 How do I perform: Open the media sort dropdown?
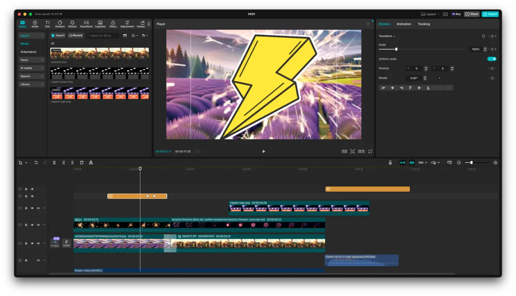(x=135, y=36)
